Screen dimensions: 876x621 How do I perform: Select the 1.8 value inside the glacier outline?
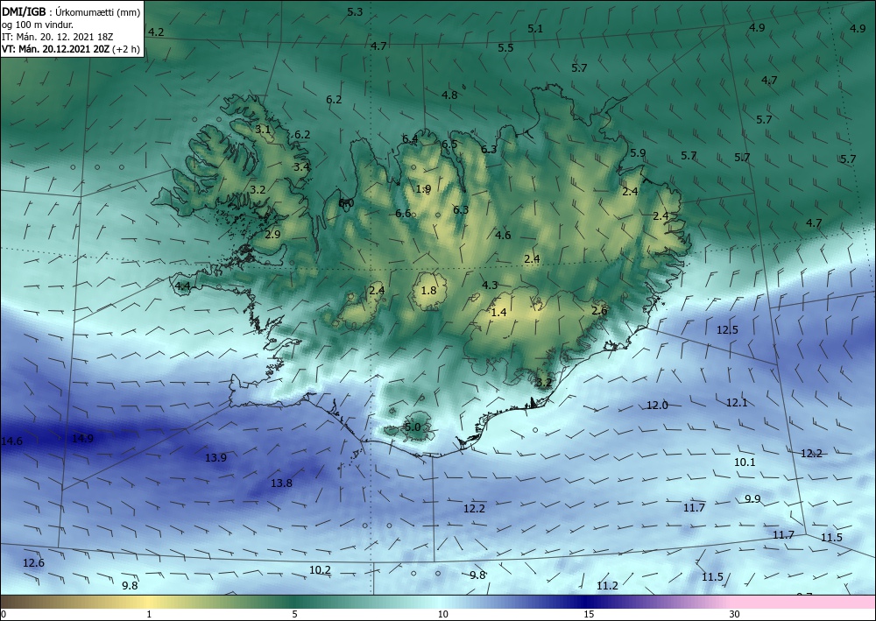coord(428,291)
